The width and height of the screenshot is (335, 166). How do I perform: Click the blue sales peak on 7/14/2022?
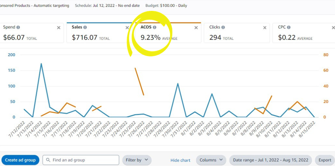(41, 64)
